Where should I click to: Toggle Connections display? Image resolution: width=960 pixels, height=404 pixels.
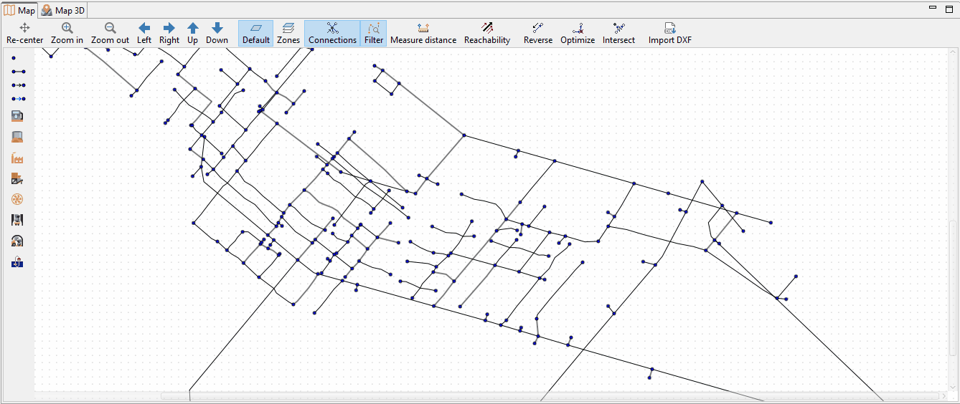click(x=332, y=34)
